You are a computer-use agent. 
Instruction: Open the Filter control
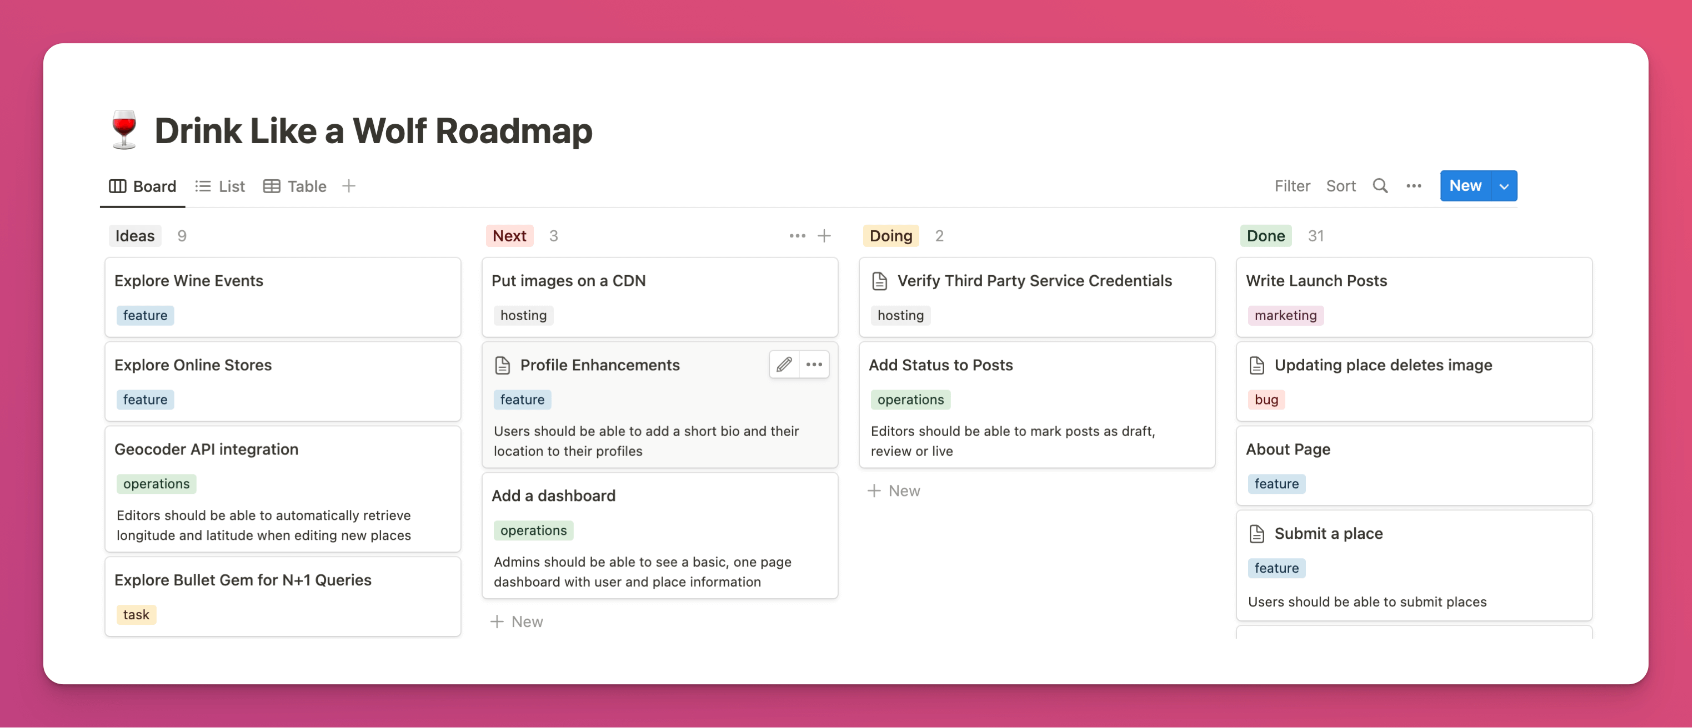pos(1292,186)
